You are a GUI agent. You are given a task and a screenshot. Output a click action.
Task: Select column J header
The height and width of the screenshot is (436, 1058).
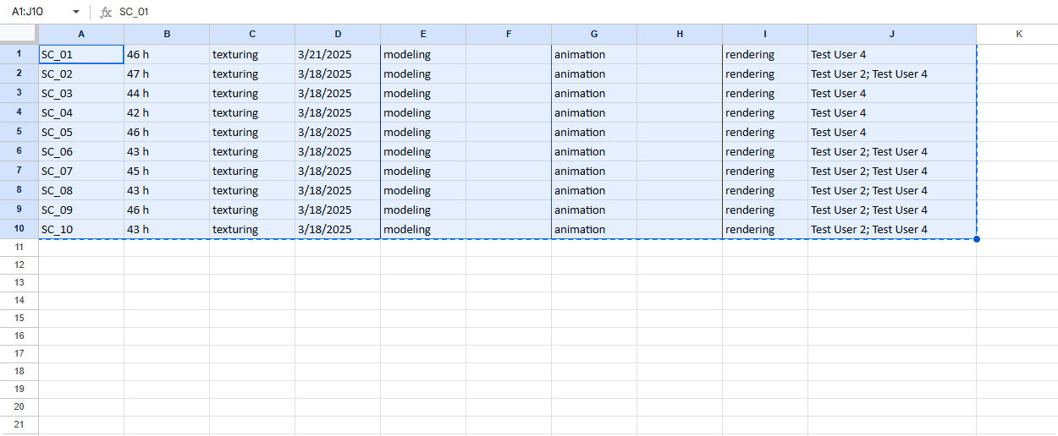pos(892,34)
